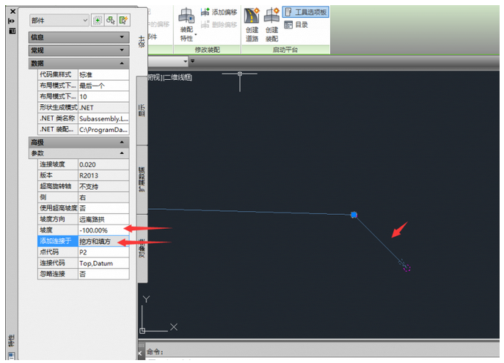Screen dimensions: 504x363
Task: Switch to the 设计 vertical tab
Action: coord(142,42)
